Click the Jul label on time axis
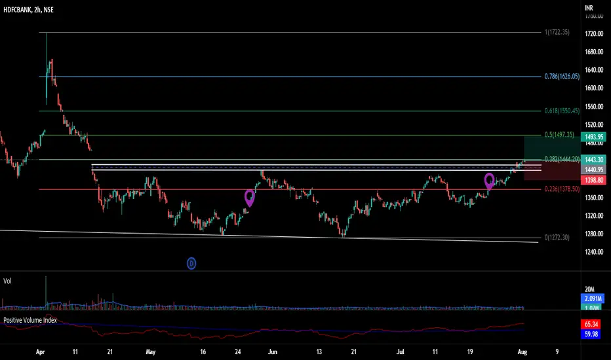Viewport: 611px width, 360px height. (400, 352)
